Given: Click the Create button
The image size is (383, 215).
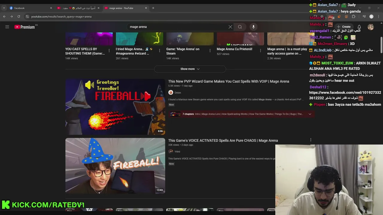Looking at the screenshot, I should [x=344, y=27].
